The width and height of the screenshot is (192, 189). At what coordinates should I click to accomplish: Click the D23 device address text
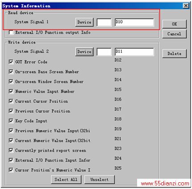click(118, 148)
